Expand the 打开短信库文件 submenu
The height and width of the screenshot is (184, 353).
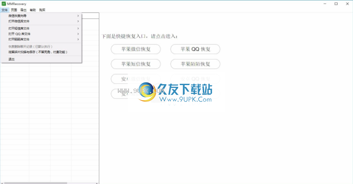(41, 29)
